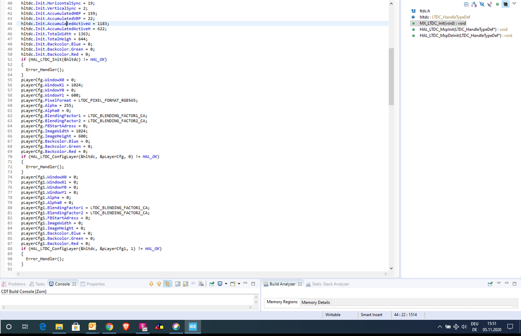
Task: Click the Writable status bar field
Action: click(x=333, y=315)
